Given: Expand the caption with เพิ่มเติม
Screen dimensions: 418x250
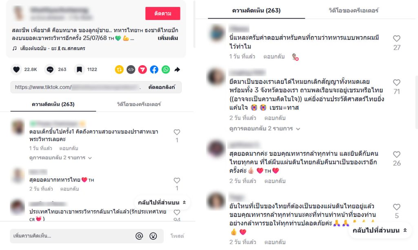Looking at the screenshot, I should pos(168,38).
